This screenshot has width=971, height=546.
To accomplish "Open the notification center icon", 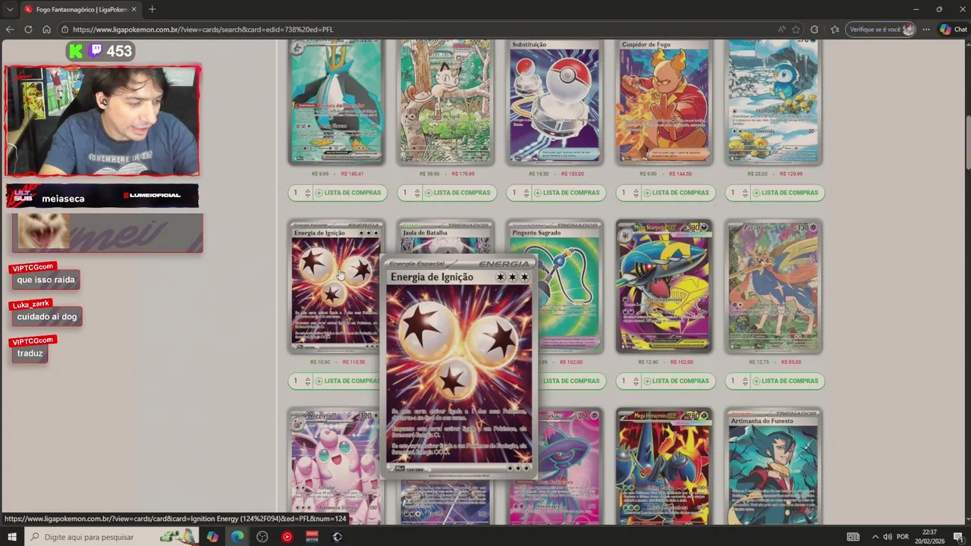I will pos(958,537).
